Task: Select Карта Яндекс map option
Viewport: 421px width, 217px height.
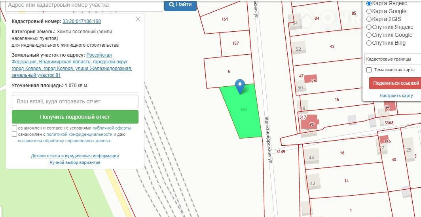Action: point(369,3)
